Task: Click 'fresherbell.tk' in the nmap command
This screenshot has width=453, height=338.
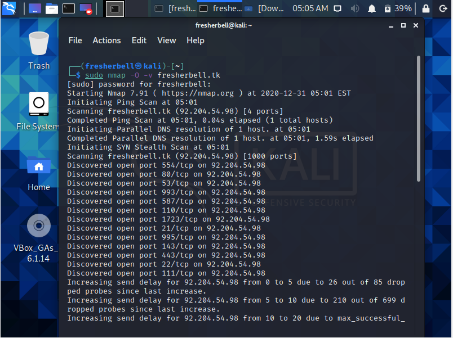Action: pos(189,75)
